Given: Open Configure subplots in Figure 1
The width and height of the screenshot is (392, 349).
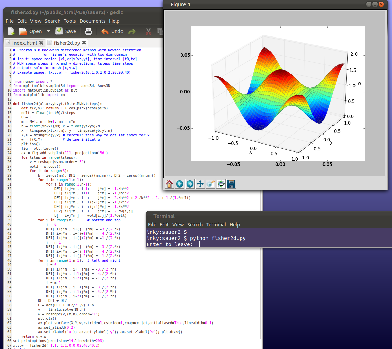Looking at the screenshot, I should 221,184.
